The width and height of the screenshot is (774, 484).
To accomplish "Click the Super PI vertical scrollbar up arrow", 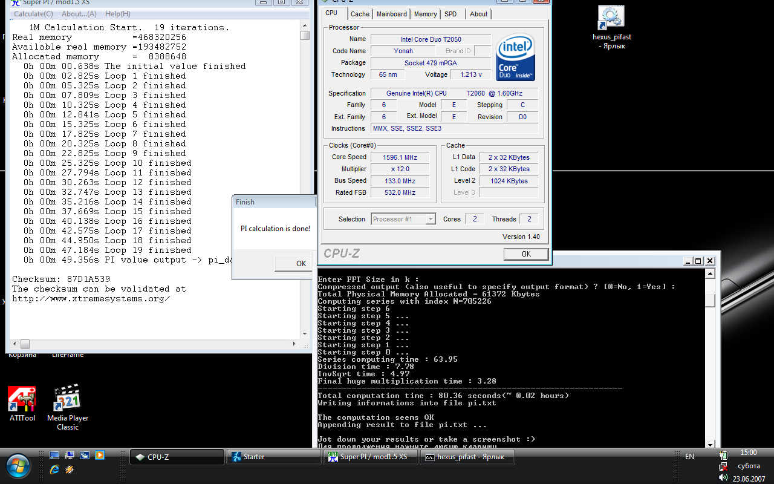I will (x=305, y=25).
